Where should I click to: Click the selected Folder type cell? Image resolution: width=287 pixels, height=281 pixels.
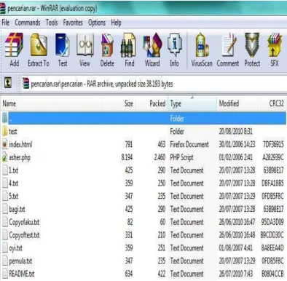(177, 119)
